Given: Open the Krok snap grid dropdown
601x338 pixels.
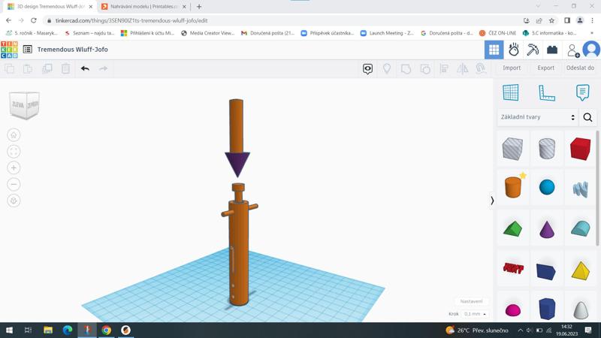Looking at the screenshot, I should click(x=475, y=314).
